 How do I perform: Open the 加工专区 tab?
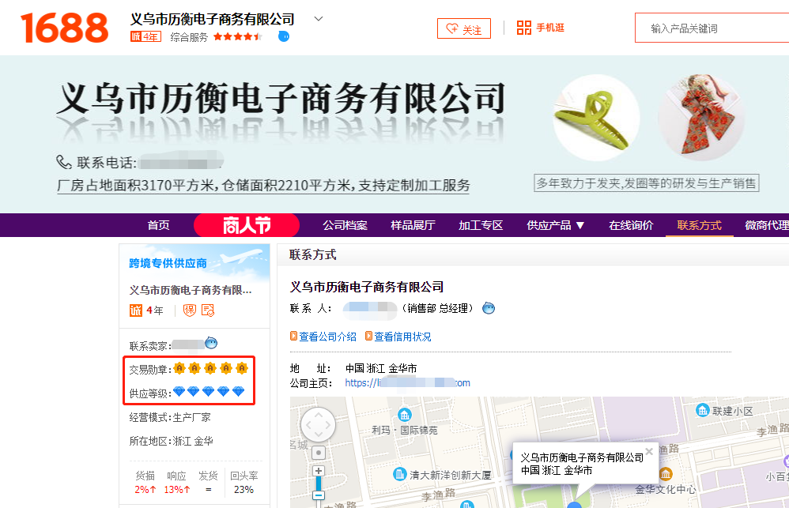[x=481, y=225]
